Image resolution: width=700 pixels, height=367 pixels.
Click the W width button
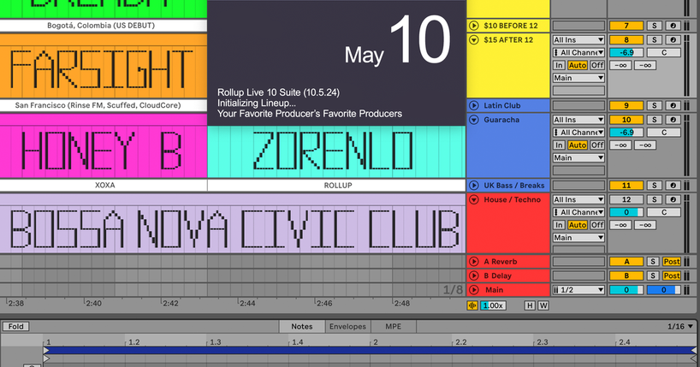pos(543,305)
